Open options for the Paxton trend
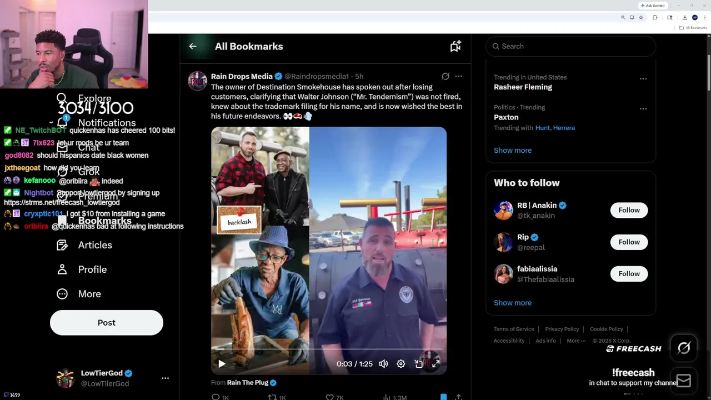 pos(643,108)
